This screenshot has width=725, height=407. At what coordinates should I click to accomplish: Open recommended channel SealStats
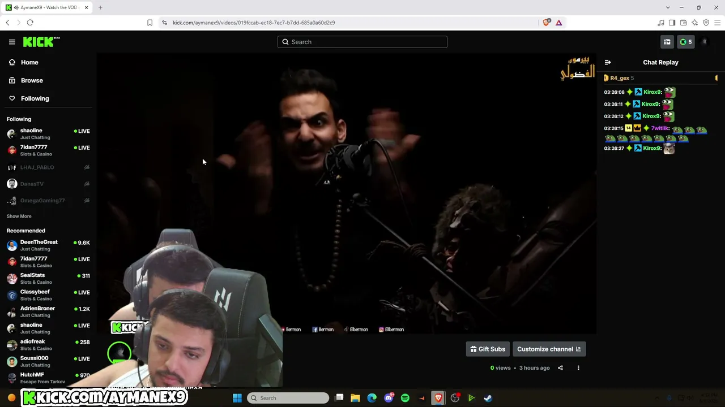[x=48, y=279]
